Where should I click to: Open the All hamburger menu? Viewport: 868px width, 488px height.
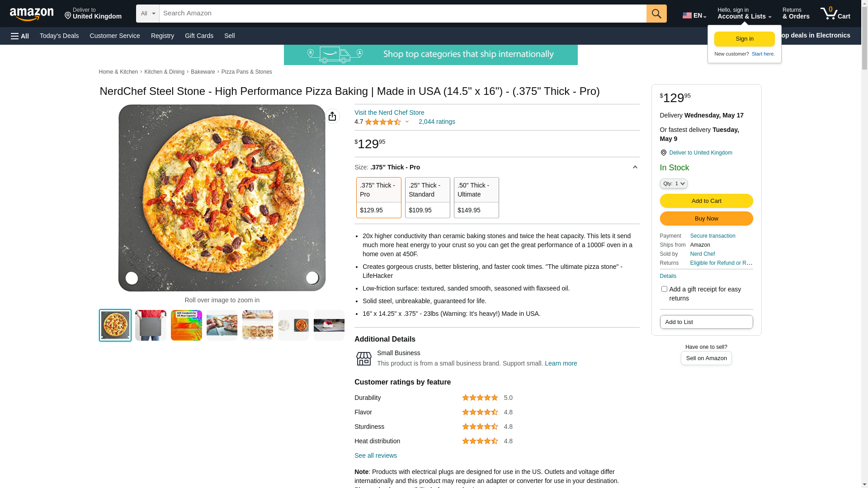(20, 36)
